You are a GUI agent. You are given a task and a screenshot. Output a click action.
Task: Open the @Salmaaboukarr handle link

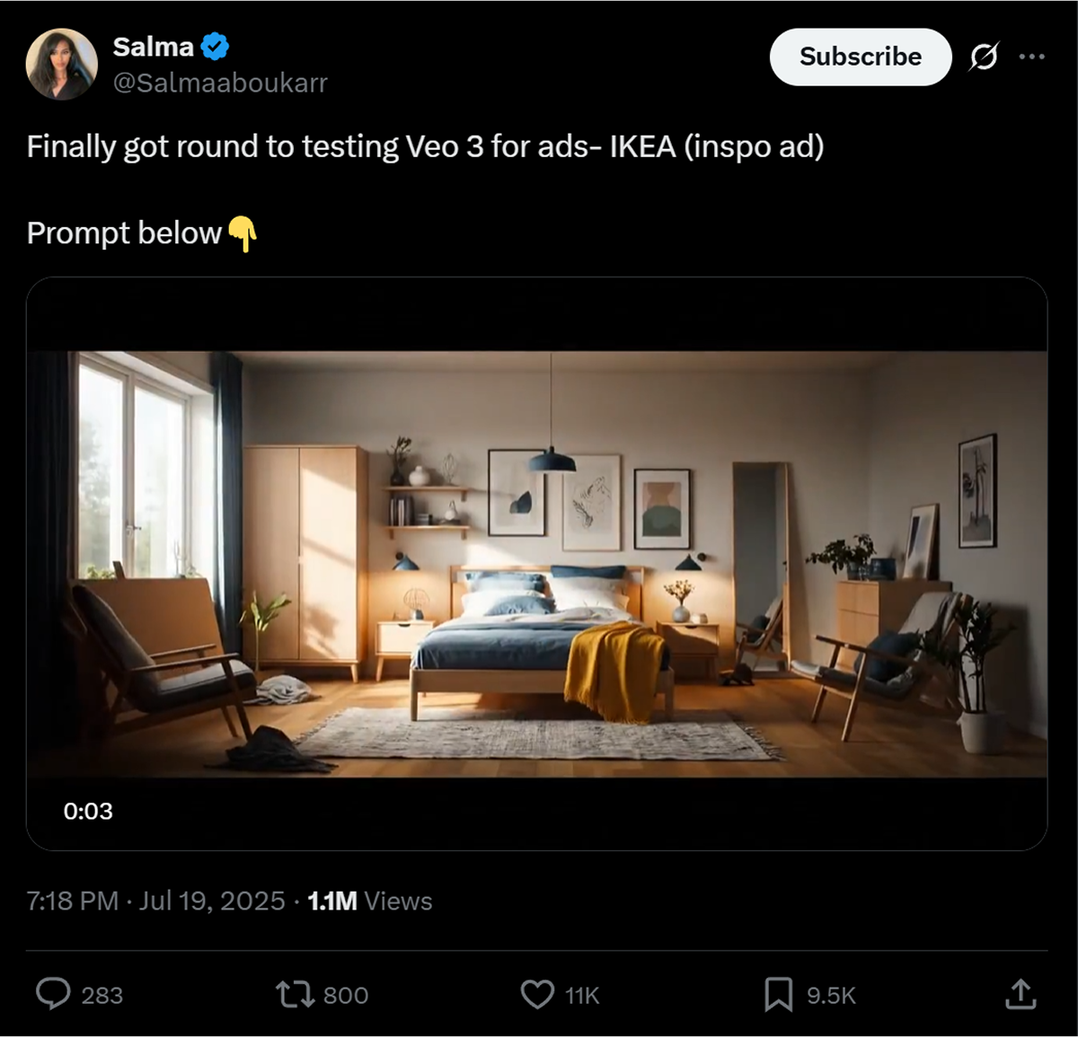point(220,83)
